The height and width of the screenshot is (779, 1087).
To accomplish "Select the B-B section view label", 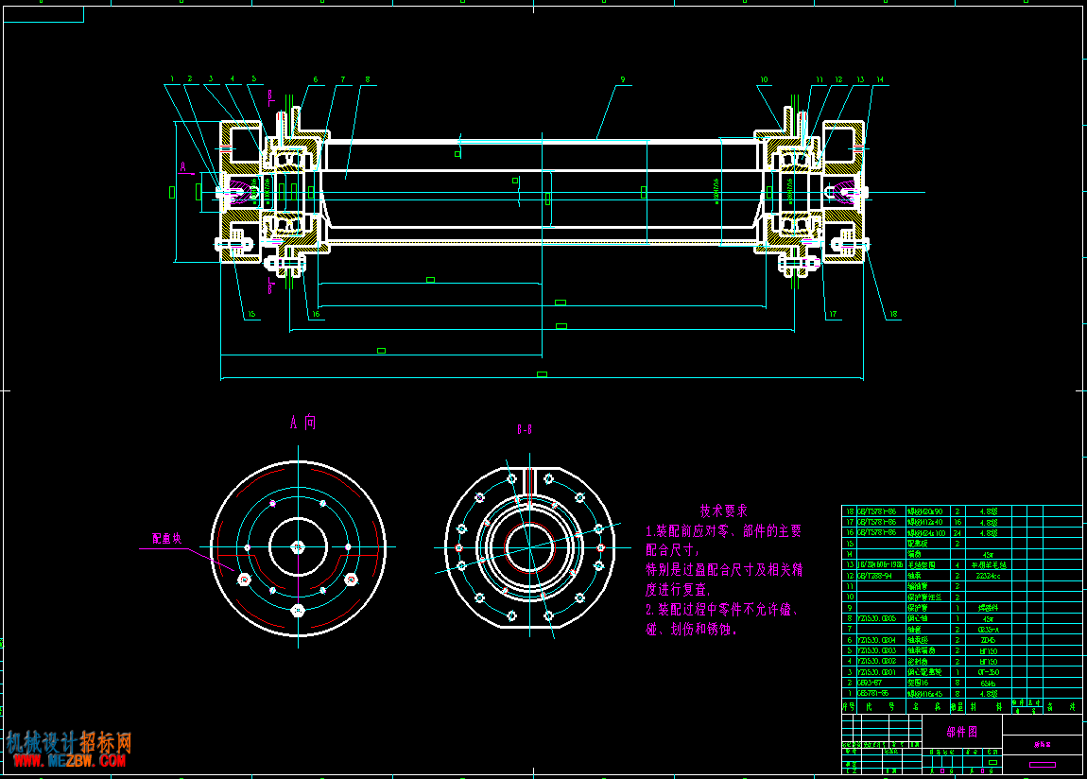I will [524, 430].
